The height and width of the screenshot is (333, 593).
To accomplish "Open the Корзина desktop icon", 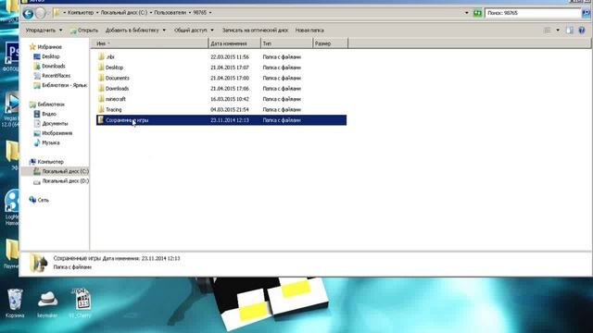I will tap(15, 303).
